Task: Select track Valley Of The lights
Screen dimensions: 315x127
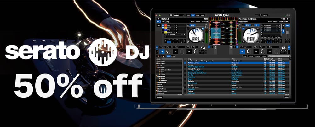Action: click(x=237, y=69)
